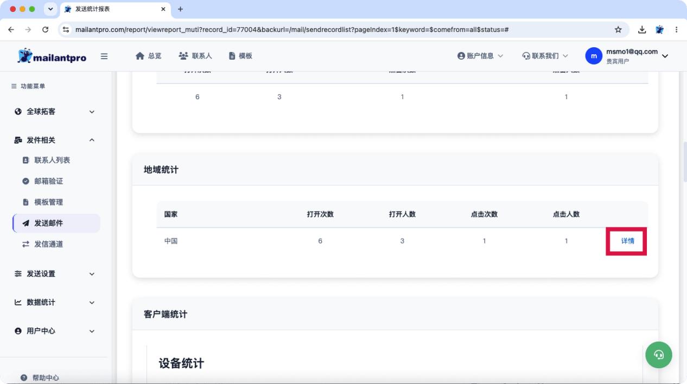Click value 6 in the 中国 row
Viewport: 687px width, 384px height.
[x=320, y=241]
